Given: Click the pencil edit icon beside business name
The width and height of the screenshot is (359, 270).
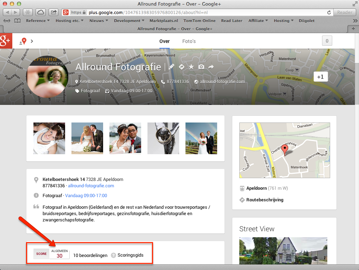Looking at the screenshot, I should click(171, 67).
